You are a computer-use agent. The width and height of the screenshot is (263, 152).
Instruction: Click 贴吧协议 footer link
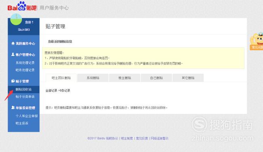tap(112, 138)
